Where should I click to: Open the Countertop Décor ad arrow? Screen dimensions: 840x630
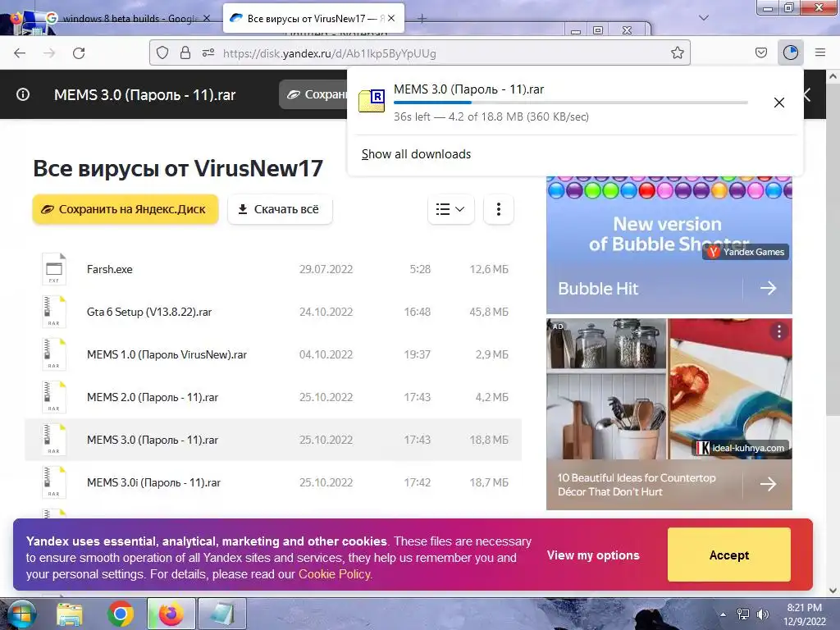click(768, 484)
